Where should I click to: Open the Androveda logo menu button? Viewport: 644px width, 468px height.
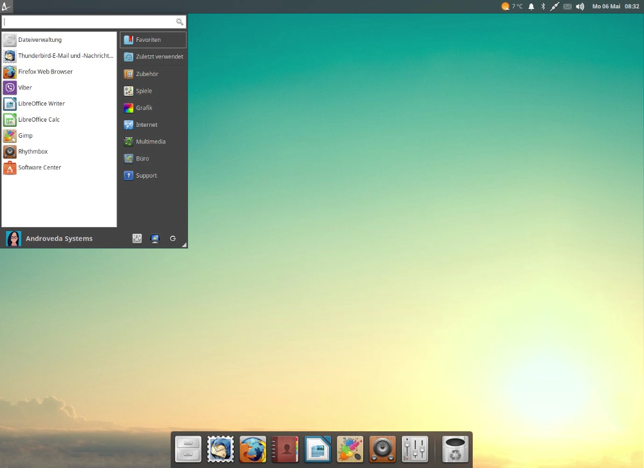point(6,6)
